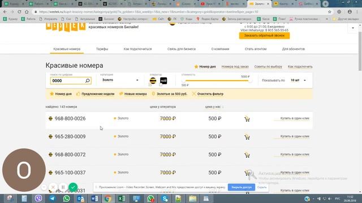Open Telegram from the taskbar
Screen dimensions: 362x203
point(53,198)
